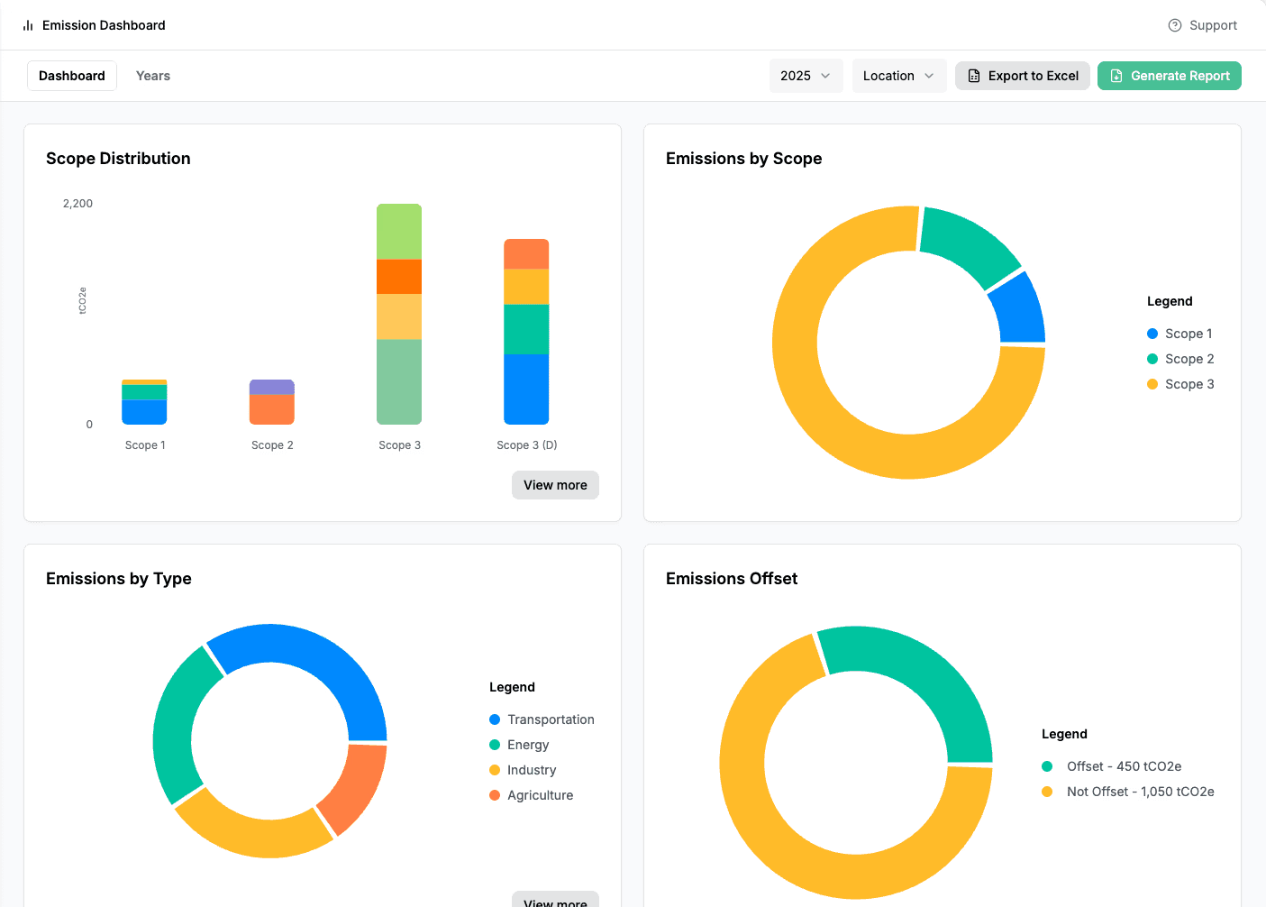Click the 'Agriculture' legend label
This screenshot has height=907, width=1266.
point(540,795)
